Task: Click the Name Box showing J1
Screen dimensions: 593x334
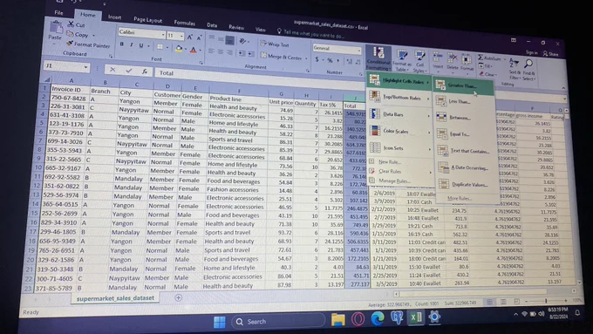Action: 66,66
